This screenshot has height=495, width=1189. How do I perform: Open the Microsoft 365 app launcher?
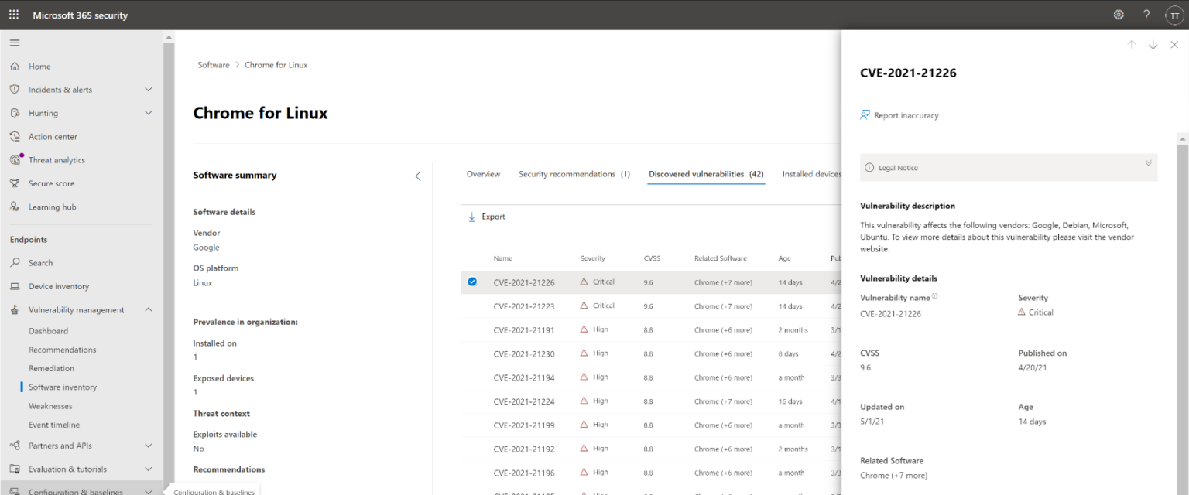[x=12, y=14]
